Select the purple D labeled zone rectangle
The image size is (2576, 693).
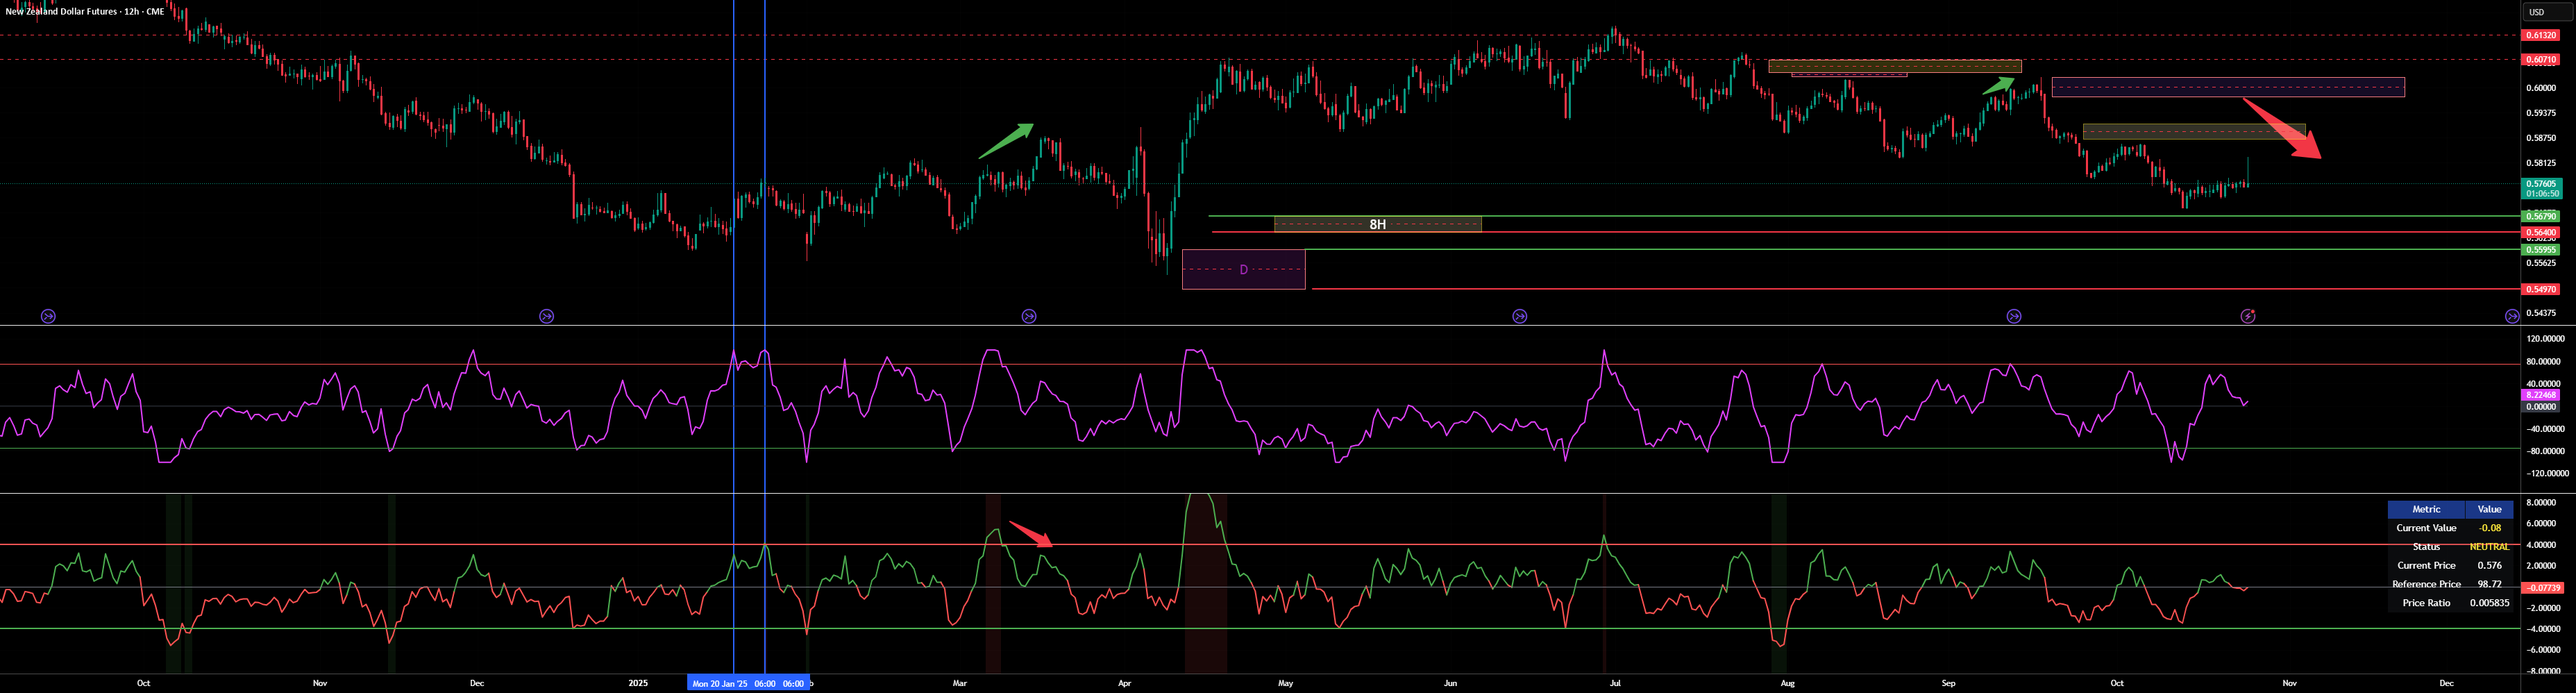tap(1243, 269)
